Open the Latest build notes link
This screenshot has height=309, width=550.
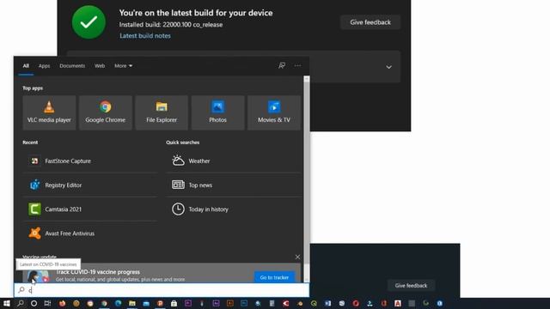(x=145, y=36)
